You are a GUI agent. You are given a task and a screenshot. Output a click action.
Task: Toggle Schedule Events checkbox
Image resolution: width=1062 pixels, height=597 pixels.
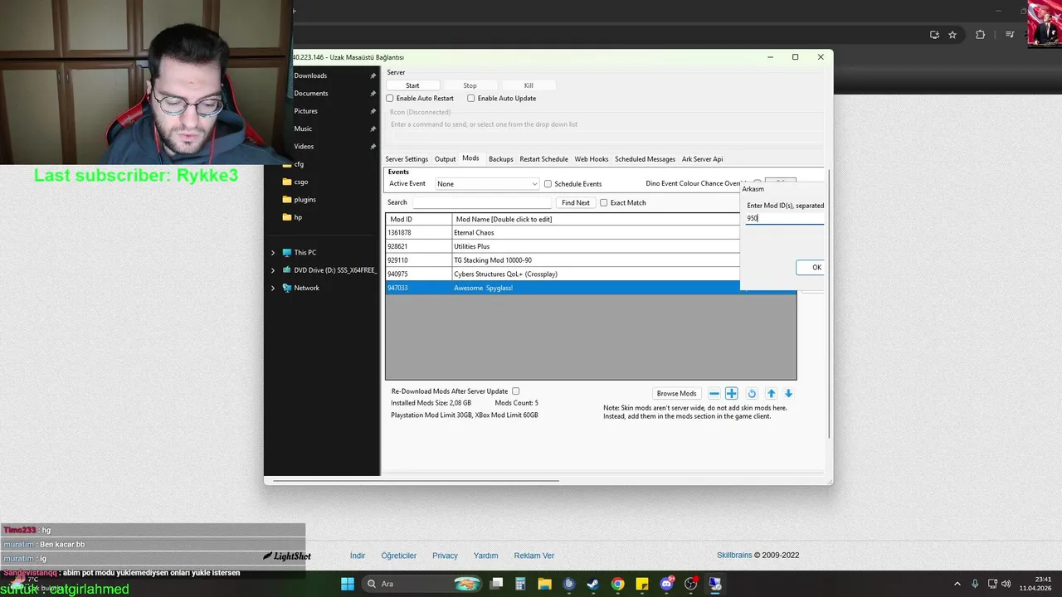548,184
